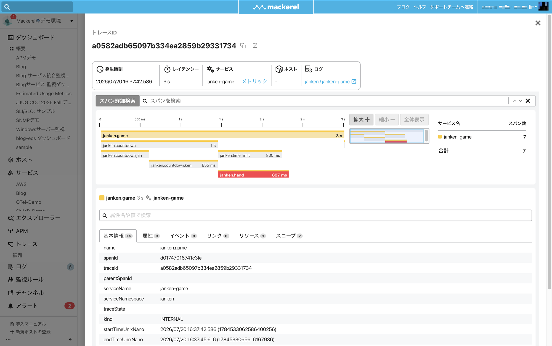Collapse the sidebar with the arrow icon
This screenshot has height=346, width=552.
(x=70, y=339)
